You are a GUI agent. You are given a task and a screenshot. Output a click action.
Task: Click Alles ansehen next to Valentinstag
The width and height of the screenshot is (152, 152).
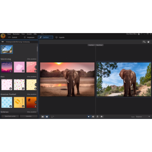[32, 59]
